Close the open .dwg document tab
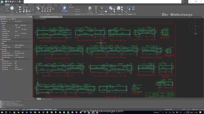Viewport: 204px width, 114px height. coord(61,17)
